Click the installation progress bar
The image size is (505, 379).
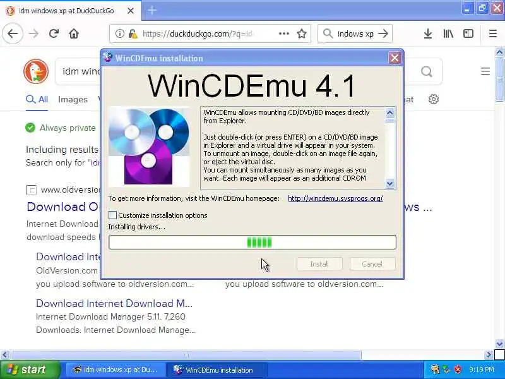coord(252,242)
